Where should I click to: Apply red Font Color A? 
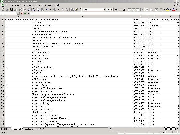[x=174, y=10]
